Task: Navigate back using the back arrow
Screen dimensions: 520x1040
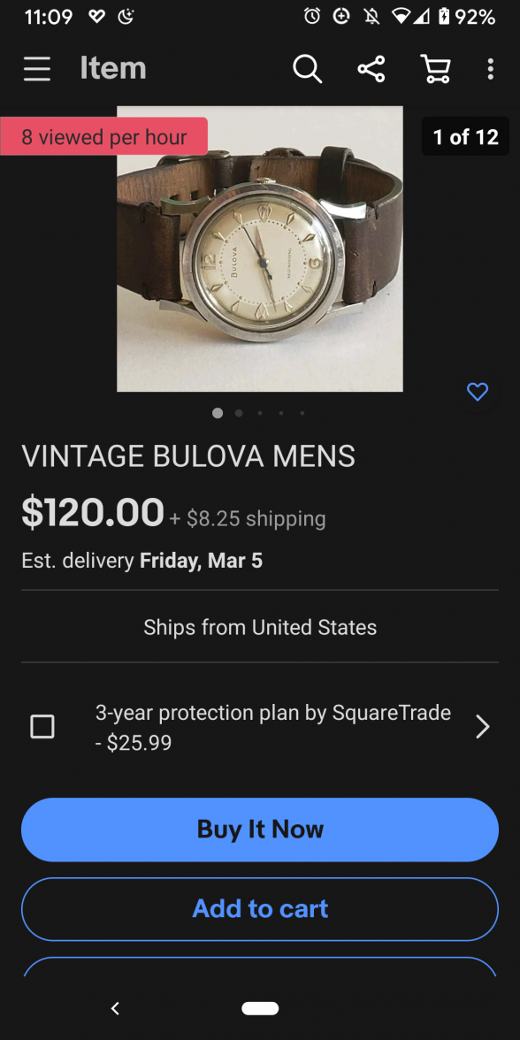Action: click(x=115, y=1007)
